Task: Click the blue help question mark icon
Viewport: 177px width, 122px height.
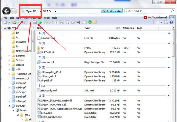Action: pos(172,22)
